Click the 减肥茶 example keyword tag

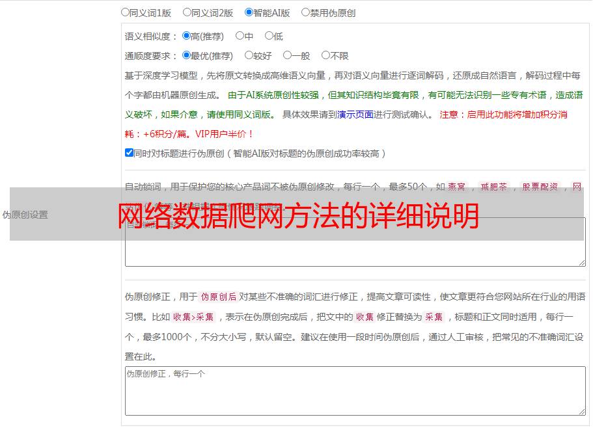click(x=493, y=187)
